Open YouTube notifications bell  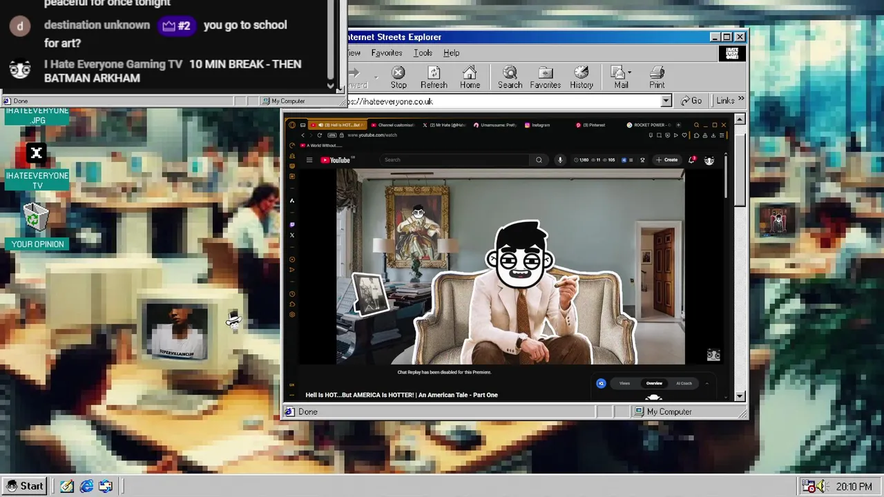tap(691, 160)
